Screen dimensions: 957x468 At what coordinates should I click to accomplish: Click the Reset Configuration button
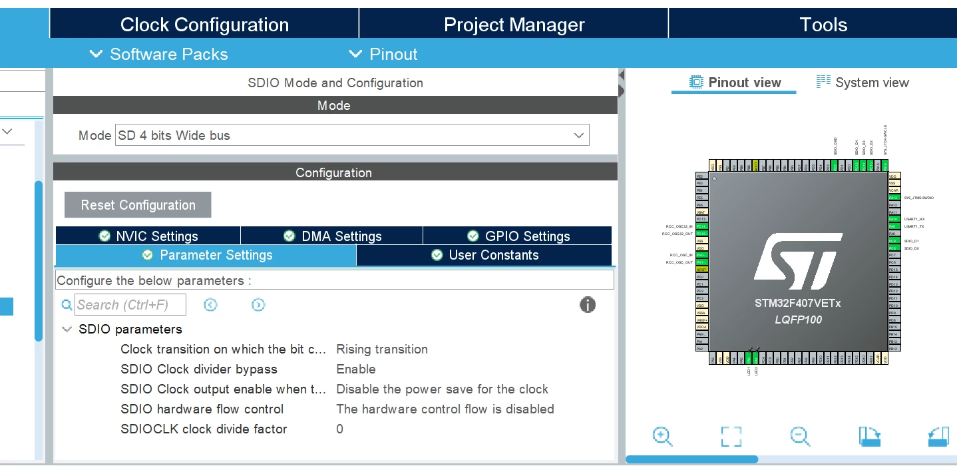[138, 205]
